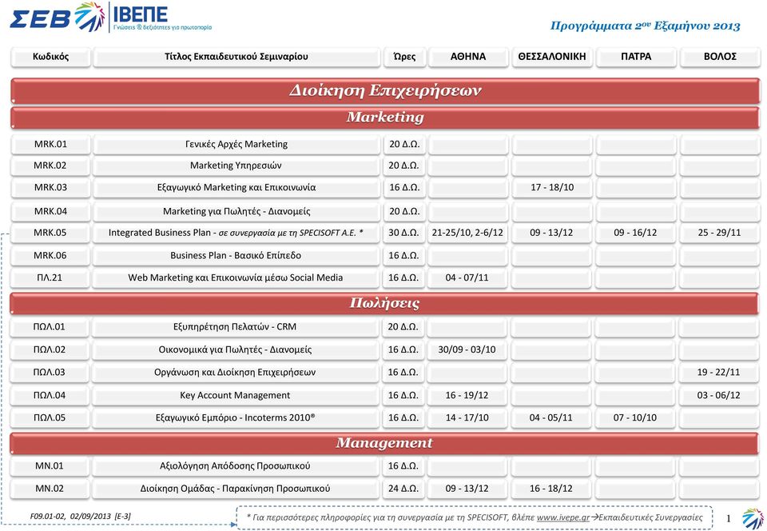Click Εξαγωγικό Εμπόριο - Incoterms 2010 title
This screenshot has width=767, height=531.
coord(235,418)
